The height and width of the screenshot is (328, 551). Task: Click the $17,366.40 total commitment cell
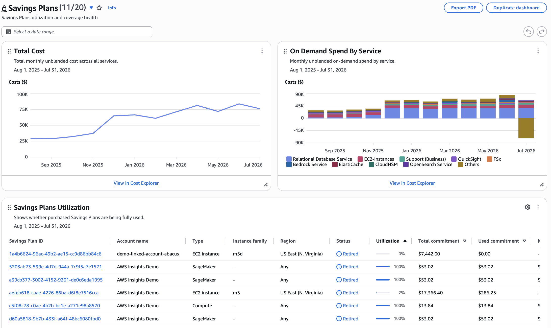coord(431,293)
